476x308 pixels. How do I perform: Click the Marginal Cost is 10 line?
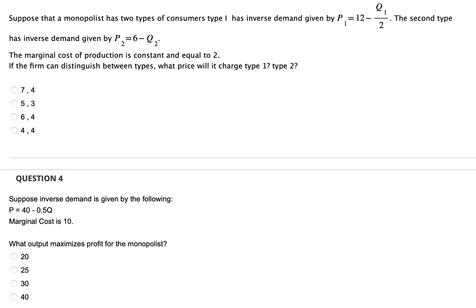click(41, 221)
